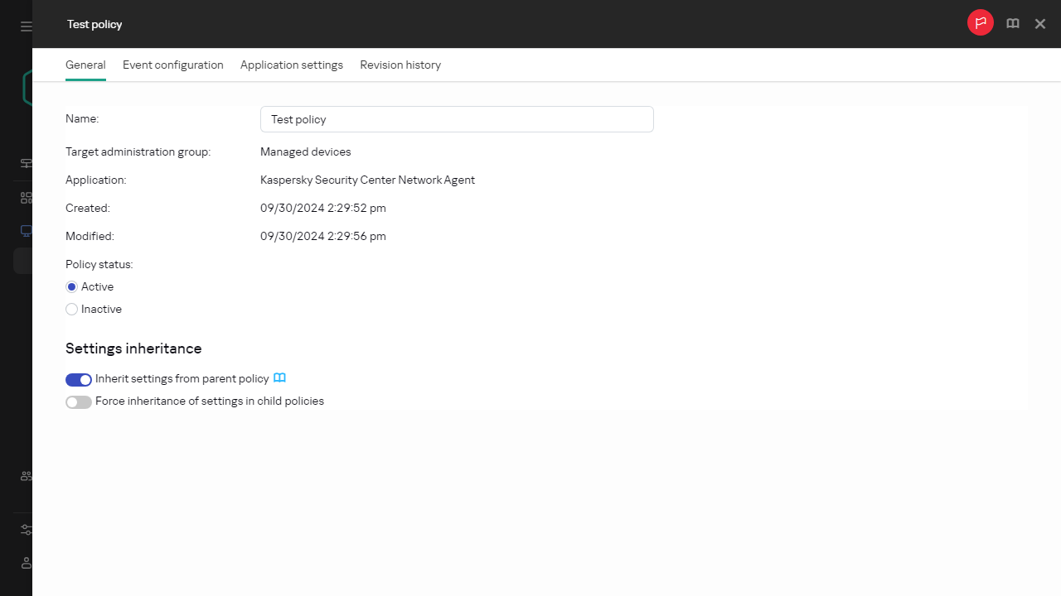Open the hamburger main menu
This screenshot has width=1061, height=596.
click(26, 26)
